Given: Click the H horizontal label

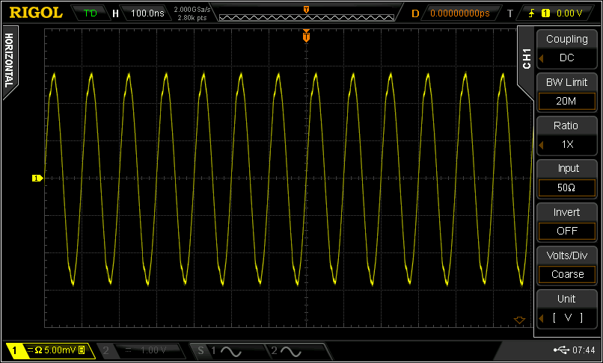Looking at the screenshot, I should click(115, 13).
